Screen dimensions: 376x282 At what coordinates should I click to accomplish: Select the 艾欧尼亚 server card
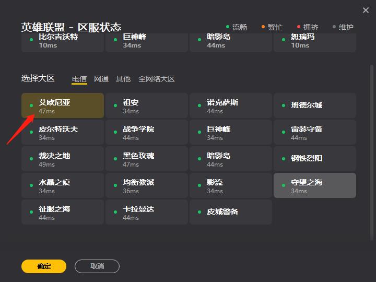click(63, 105)
